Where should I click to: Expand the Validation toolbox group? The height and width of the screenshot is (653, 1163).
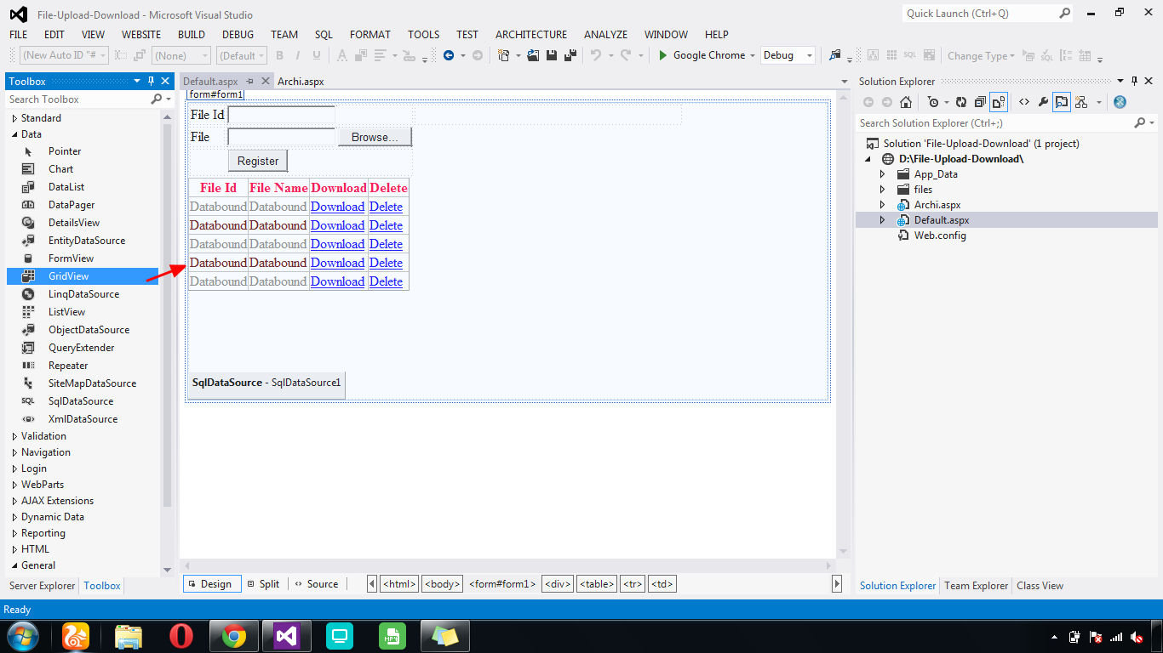(14, 436)
